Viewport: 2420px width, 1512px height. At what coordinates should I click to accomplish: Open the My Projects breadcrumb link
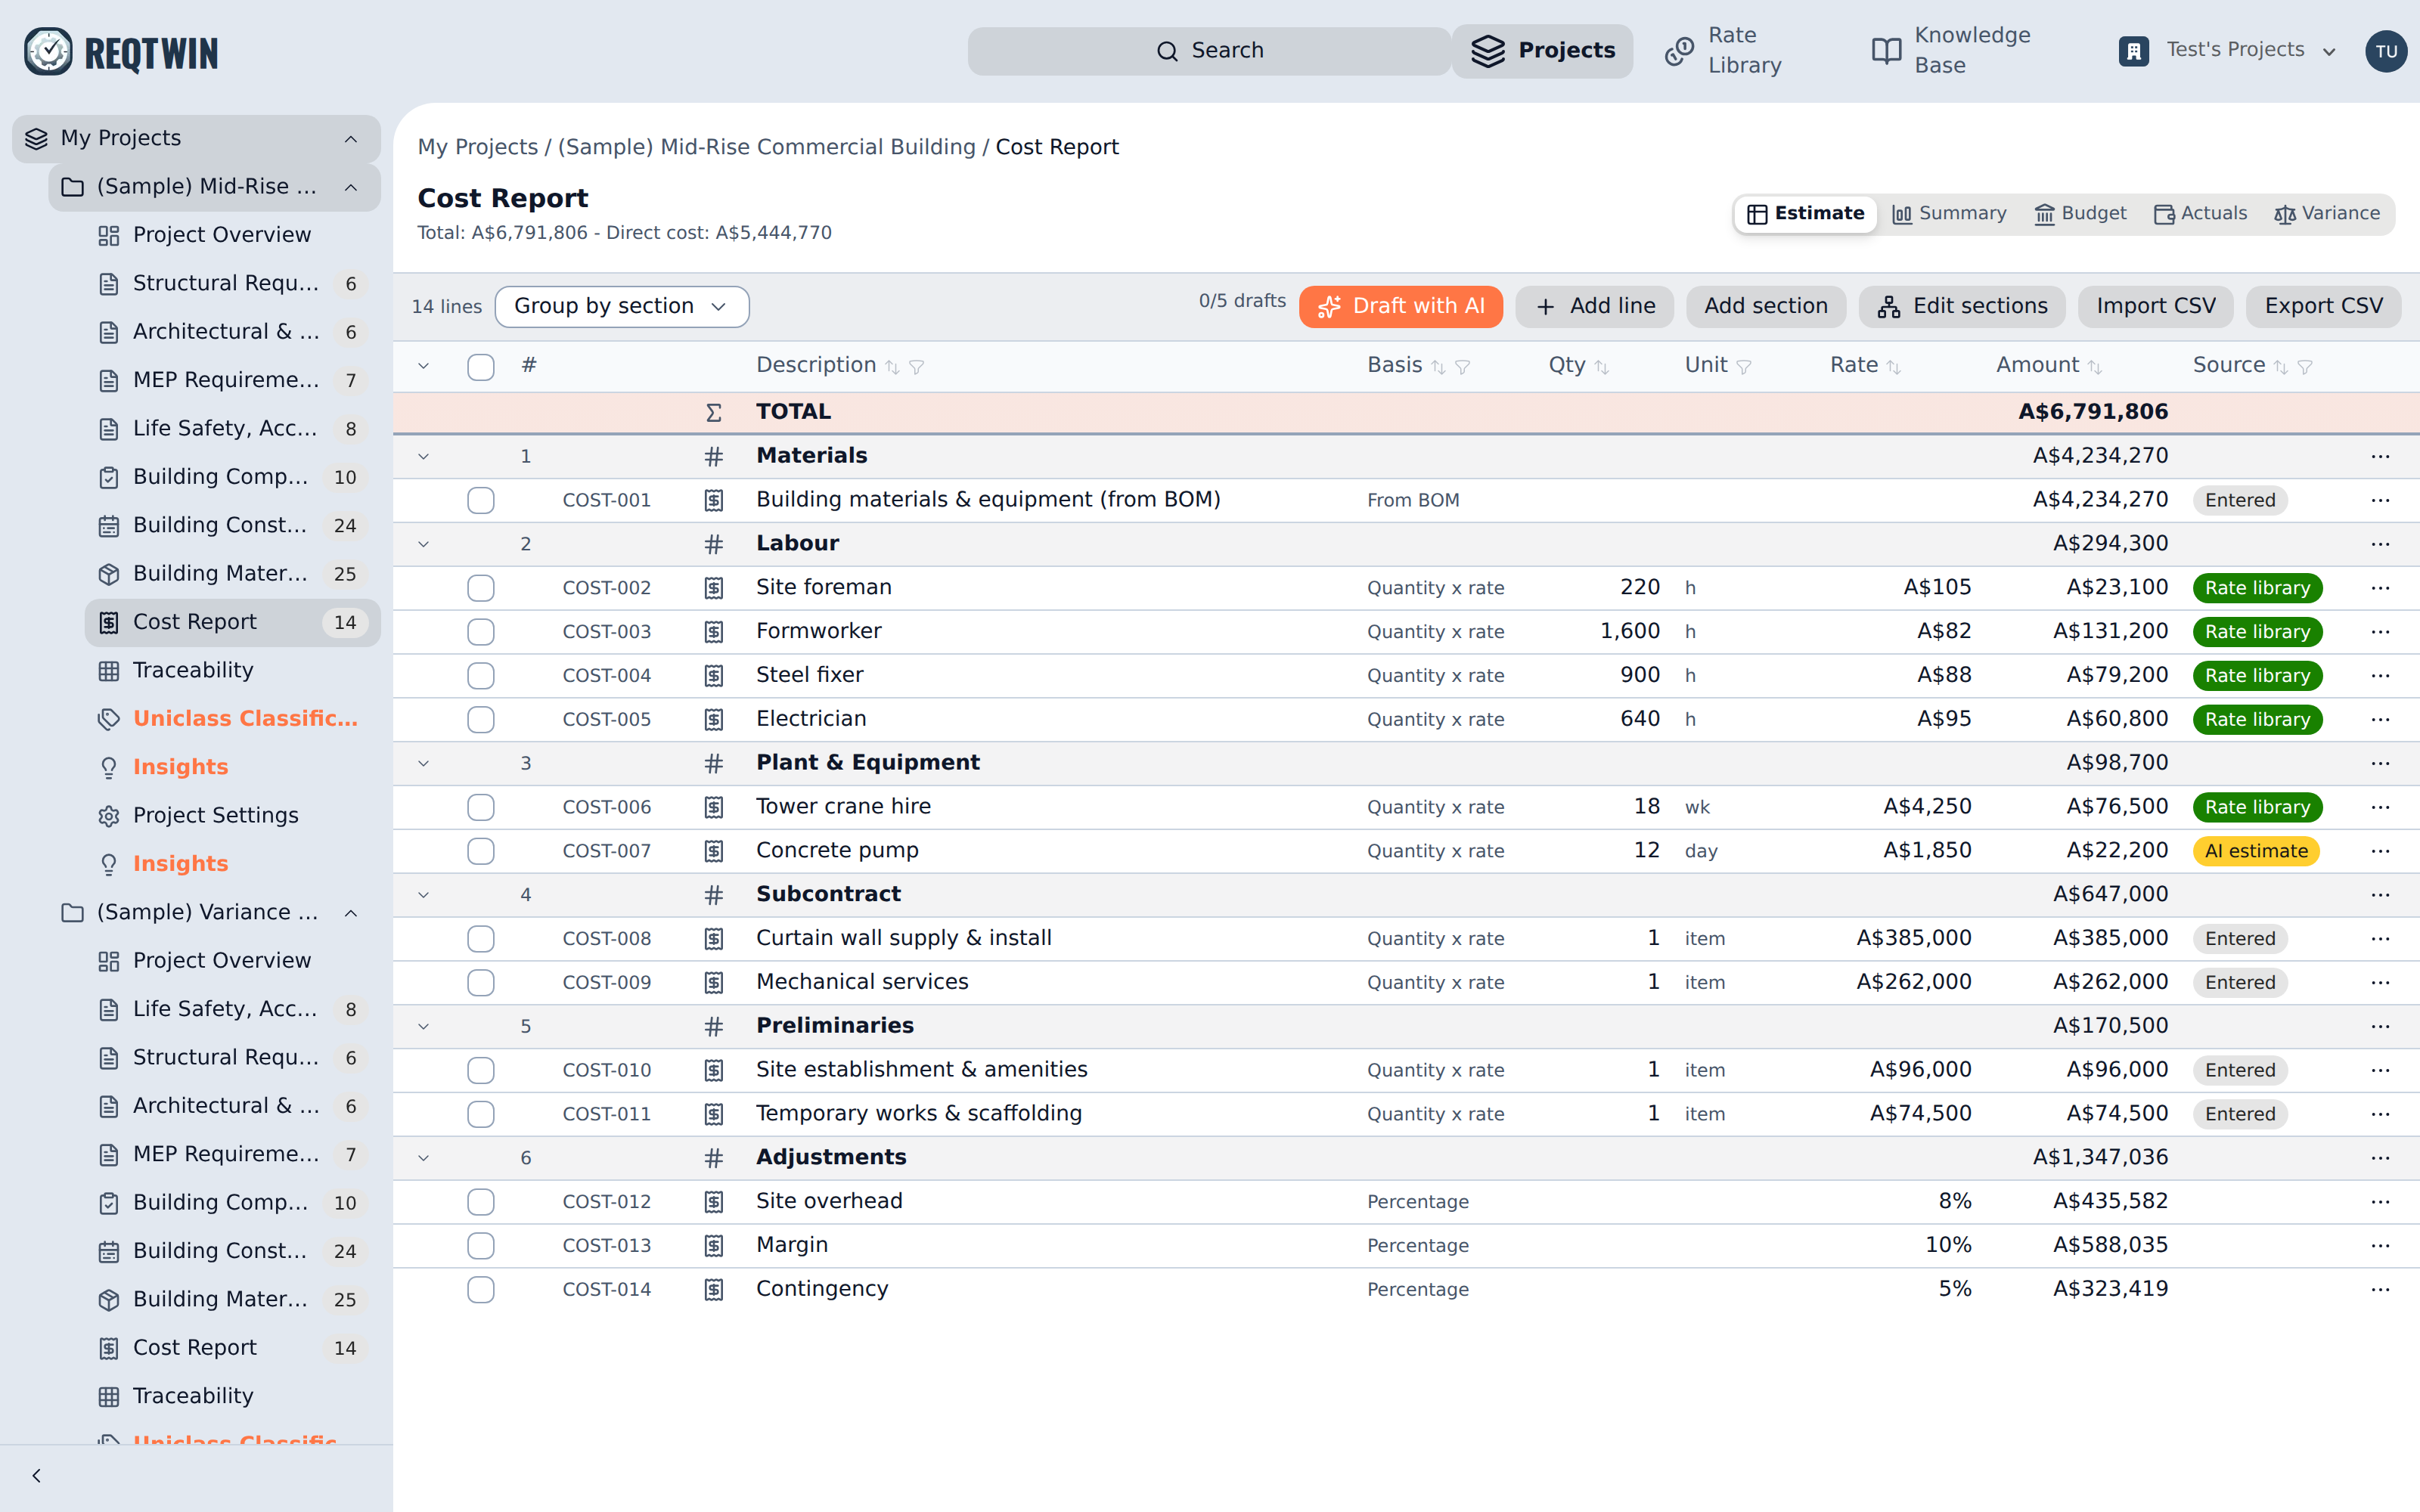coord(477,147)
